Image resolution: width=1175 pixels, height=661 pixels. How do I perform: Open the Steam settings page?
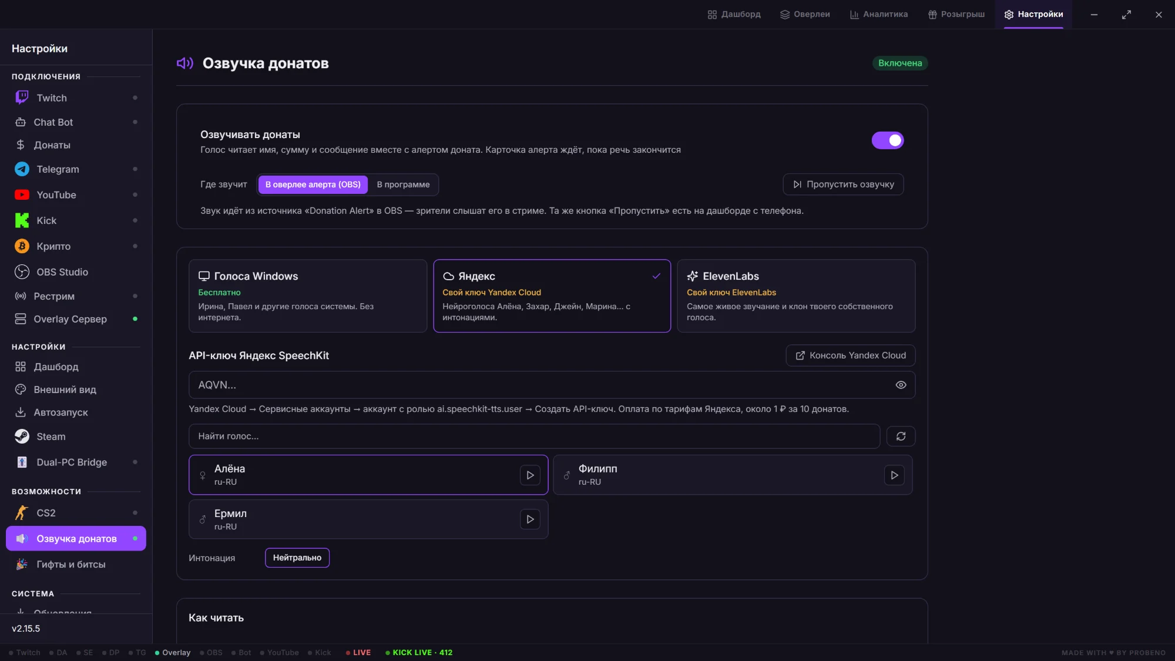pos(76,437)
